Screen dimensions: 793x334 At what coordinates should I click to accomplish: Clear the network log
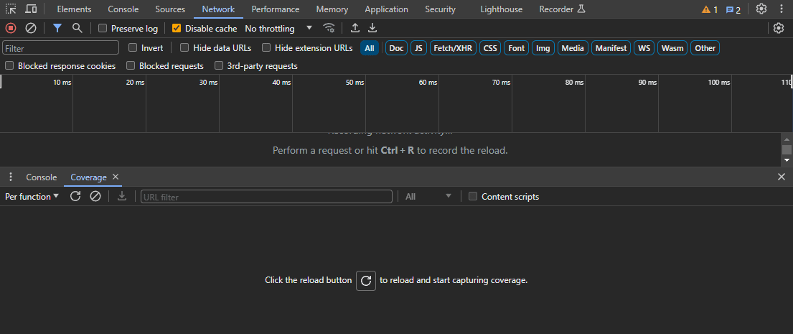tap(31, 28)
